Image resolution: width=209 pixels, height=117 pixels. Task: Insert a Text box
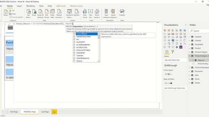pos(90,14)
